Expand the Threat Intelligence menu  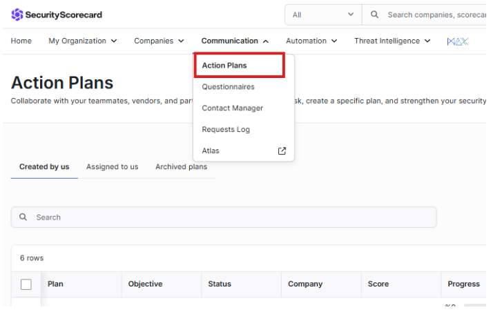[x=392, y=41]
